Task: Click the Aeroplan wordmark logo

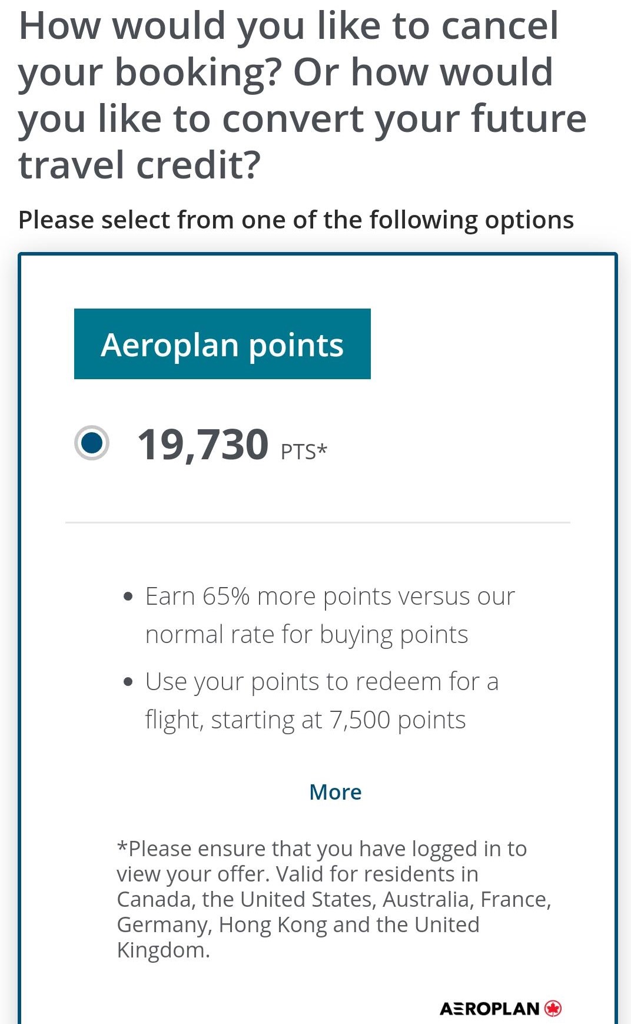Action: 489,1009
